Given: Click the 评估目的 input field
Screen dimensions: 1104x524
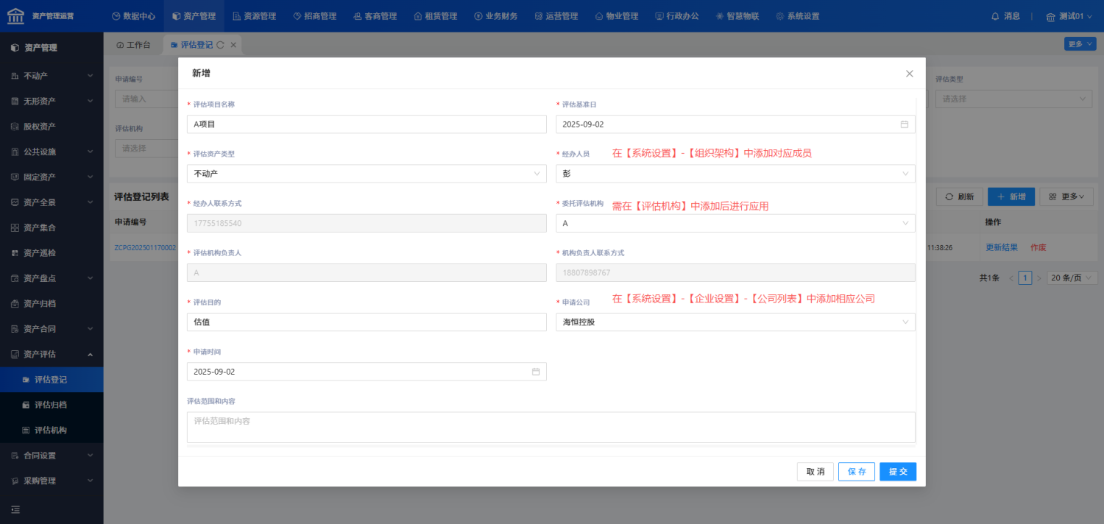Looking at the screenshot, I should tap(367, 322).
